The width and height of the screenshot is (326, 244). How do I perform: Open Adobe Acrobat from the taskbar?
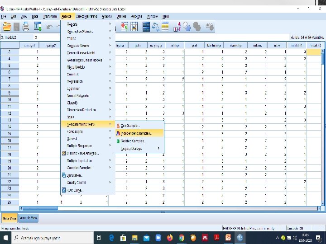216,238
